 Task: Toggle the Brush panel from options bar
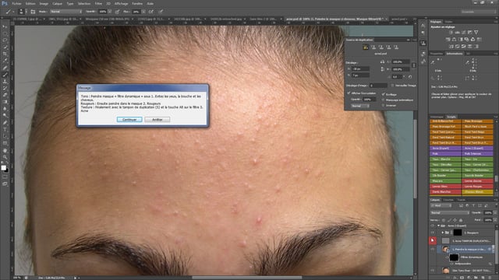[x=33, y=12]
